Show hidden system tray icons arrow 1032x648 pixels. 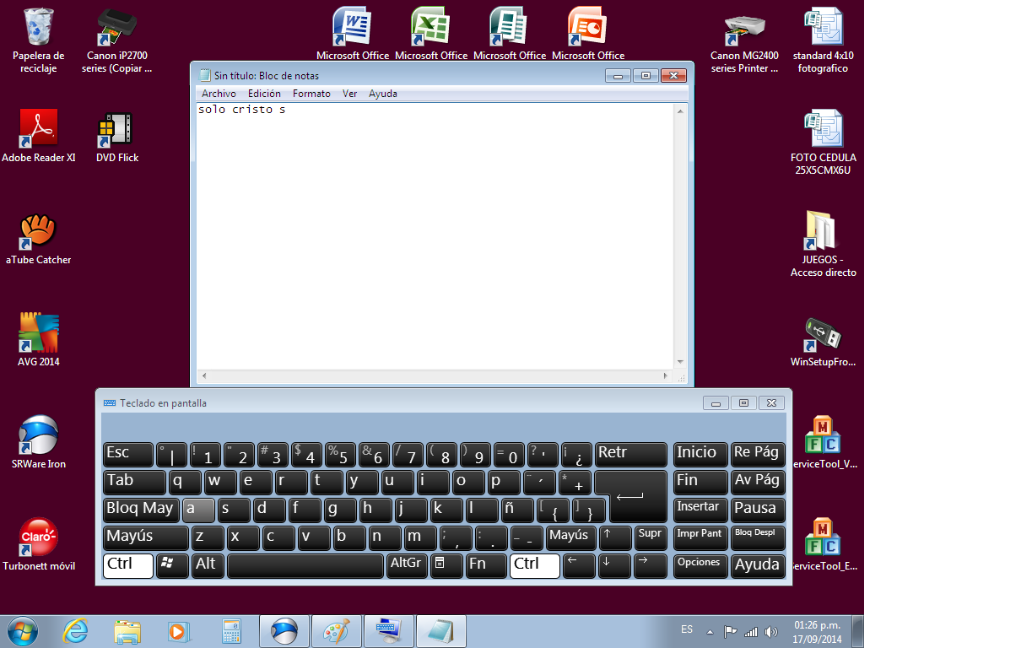710,631
